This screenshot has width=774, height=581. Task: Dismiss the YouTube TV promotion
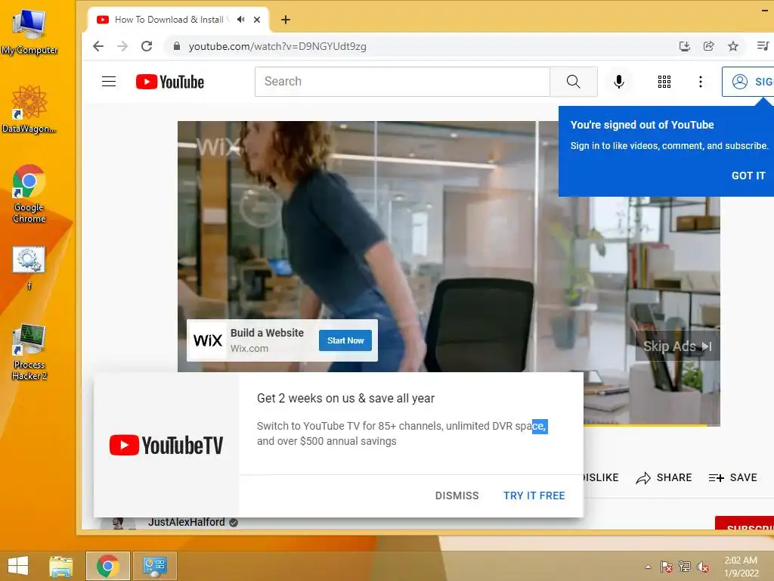point(457,496)
